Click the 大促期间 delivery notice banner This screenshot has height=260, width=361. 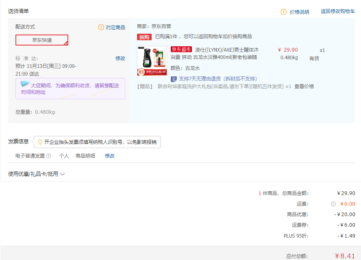point(70,89)
